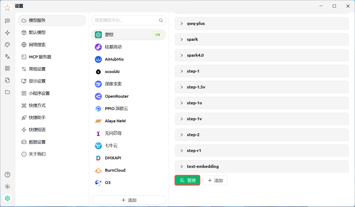Image resolution: width=355 pixels, height=207 pixels.
Task: Open 网络搜索 settings section
Action: pos(52,45)
